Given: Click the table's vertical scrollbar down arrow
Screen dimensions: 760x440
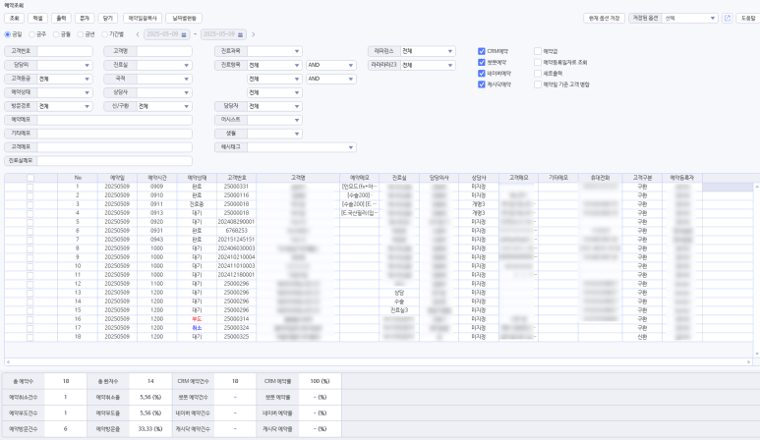Looking at the screenshot, I should click(757, 355).
